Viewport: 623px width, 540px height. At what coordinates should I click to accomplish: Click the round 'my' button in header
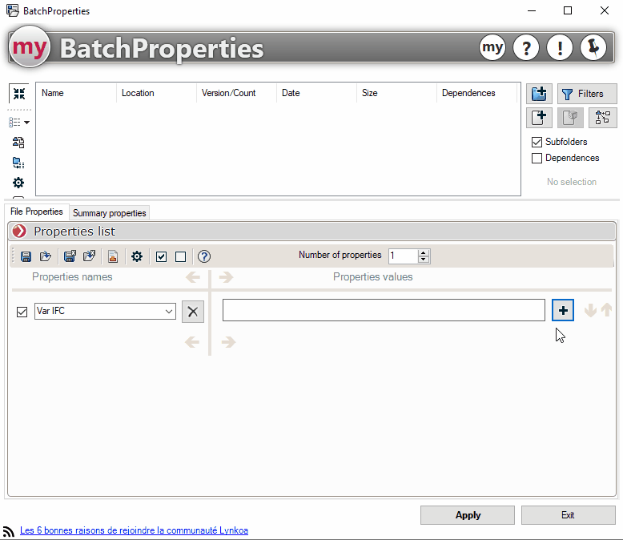tap(492, 48)
